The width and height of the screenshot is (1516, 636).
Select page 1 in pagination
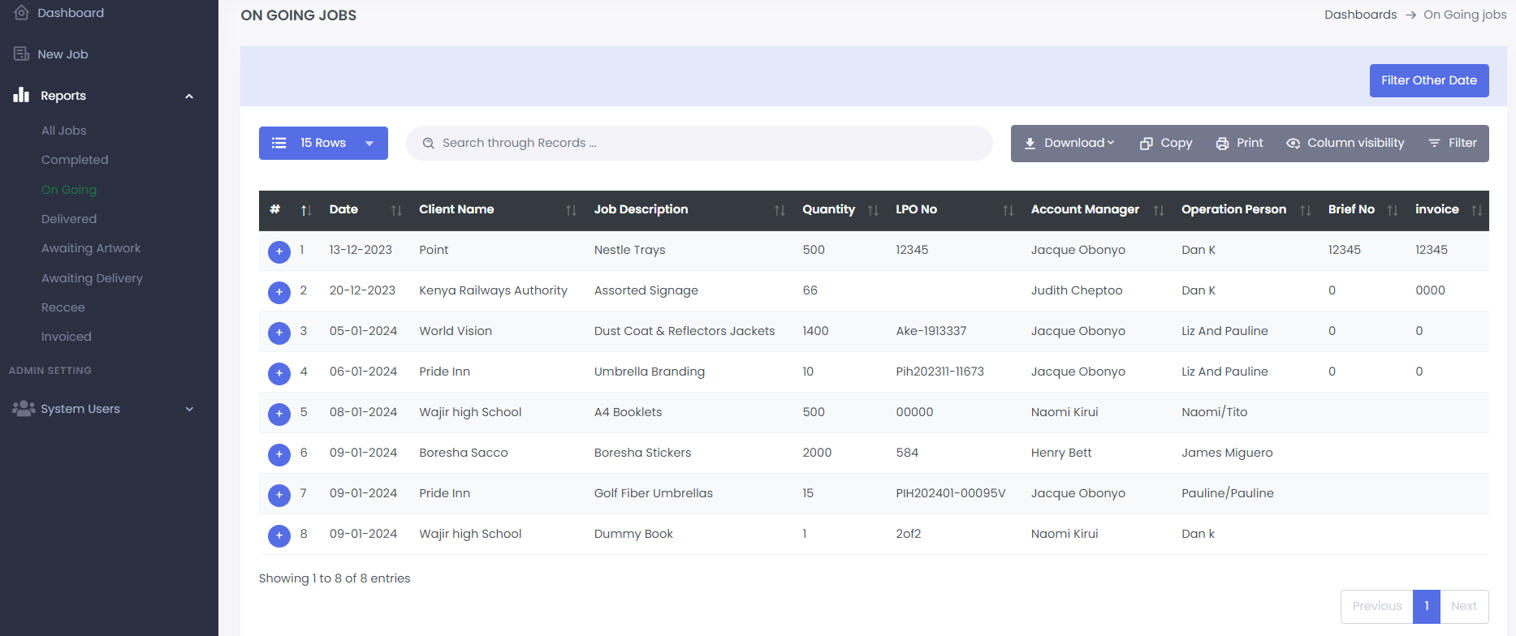(1427, 606)
